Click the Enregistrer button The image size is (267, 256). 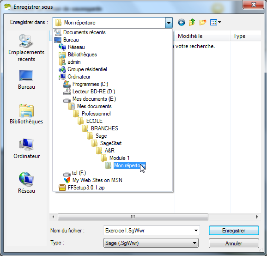point(234,231)
